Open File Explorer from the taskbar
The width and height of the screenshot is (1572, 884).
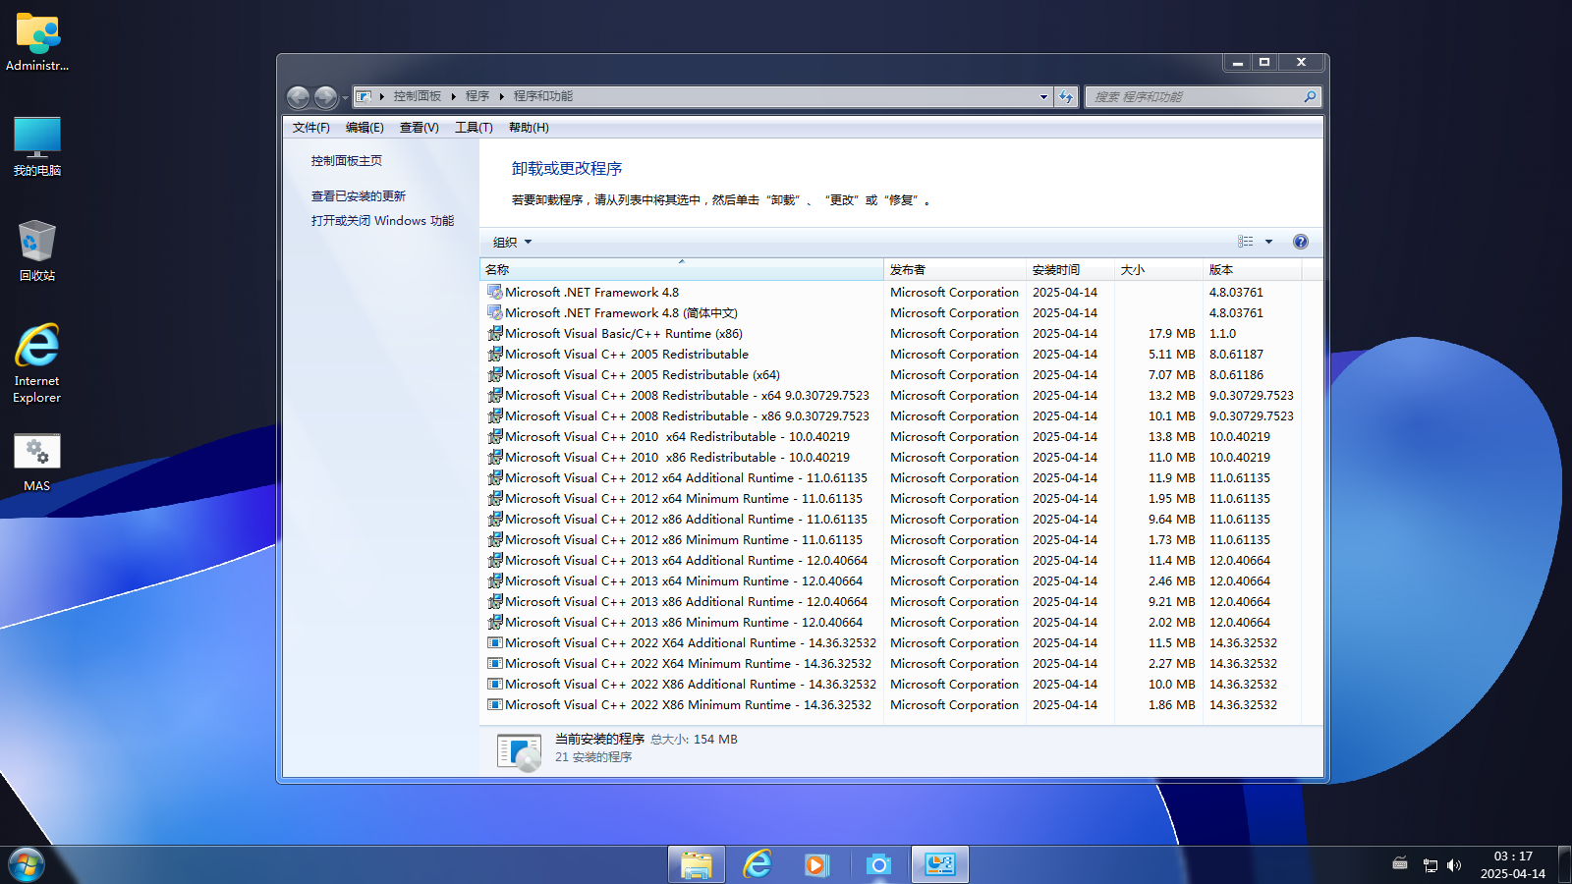(697, 865)
